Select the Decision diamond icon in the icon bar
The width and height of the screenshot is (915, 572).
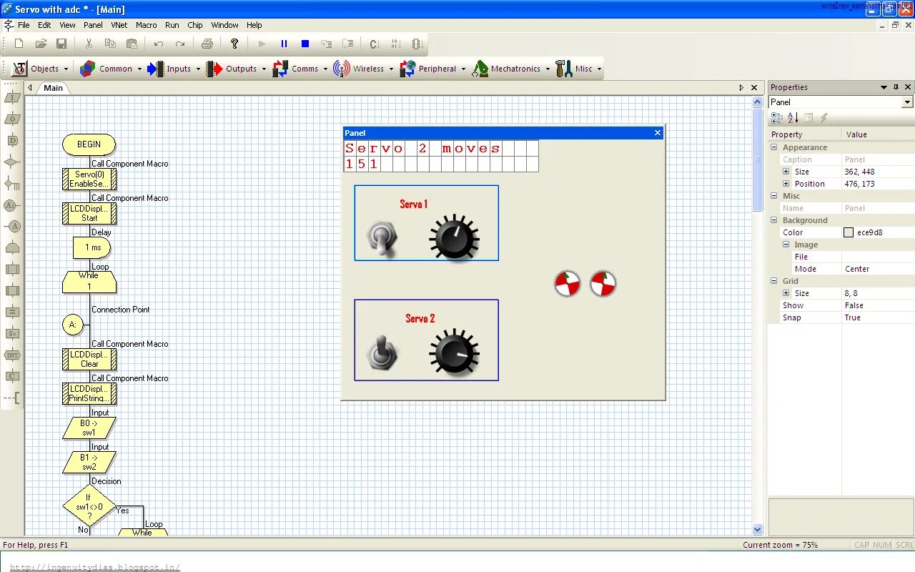point(12,162)
